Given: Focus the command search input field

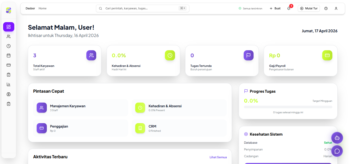Looking at the screenshot, I should (x=140, y=8).
